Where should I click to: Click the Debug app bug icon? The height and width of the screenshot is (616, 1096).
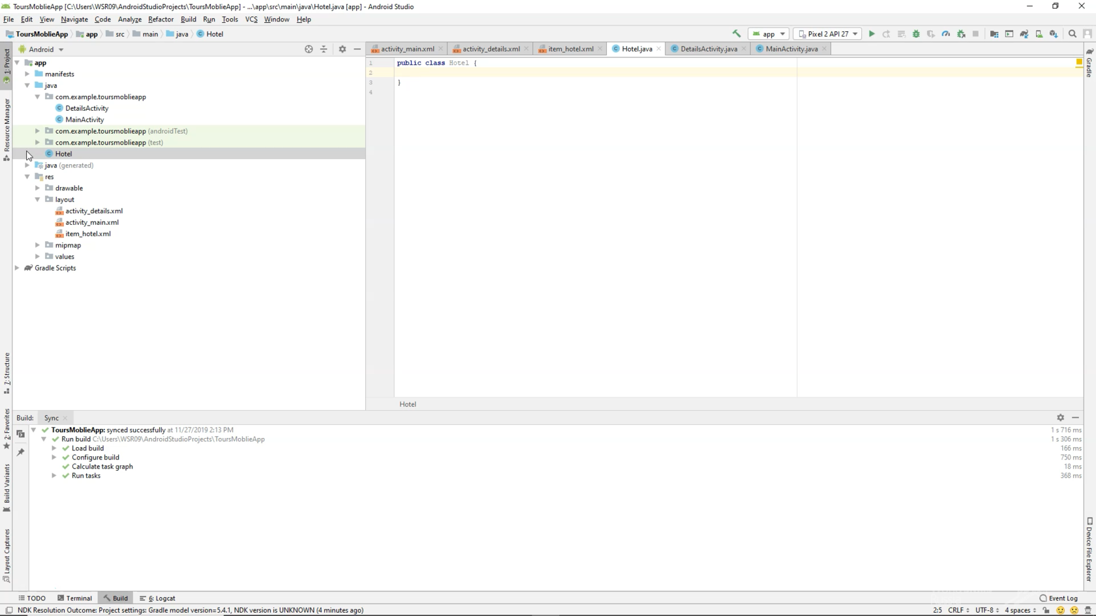coord(916,34)
